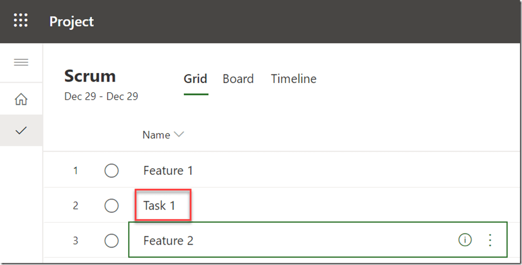Open more options menu for Feature 2
This screenshot has width=522, height=265.
(490, 240)
